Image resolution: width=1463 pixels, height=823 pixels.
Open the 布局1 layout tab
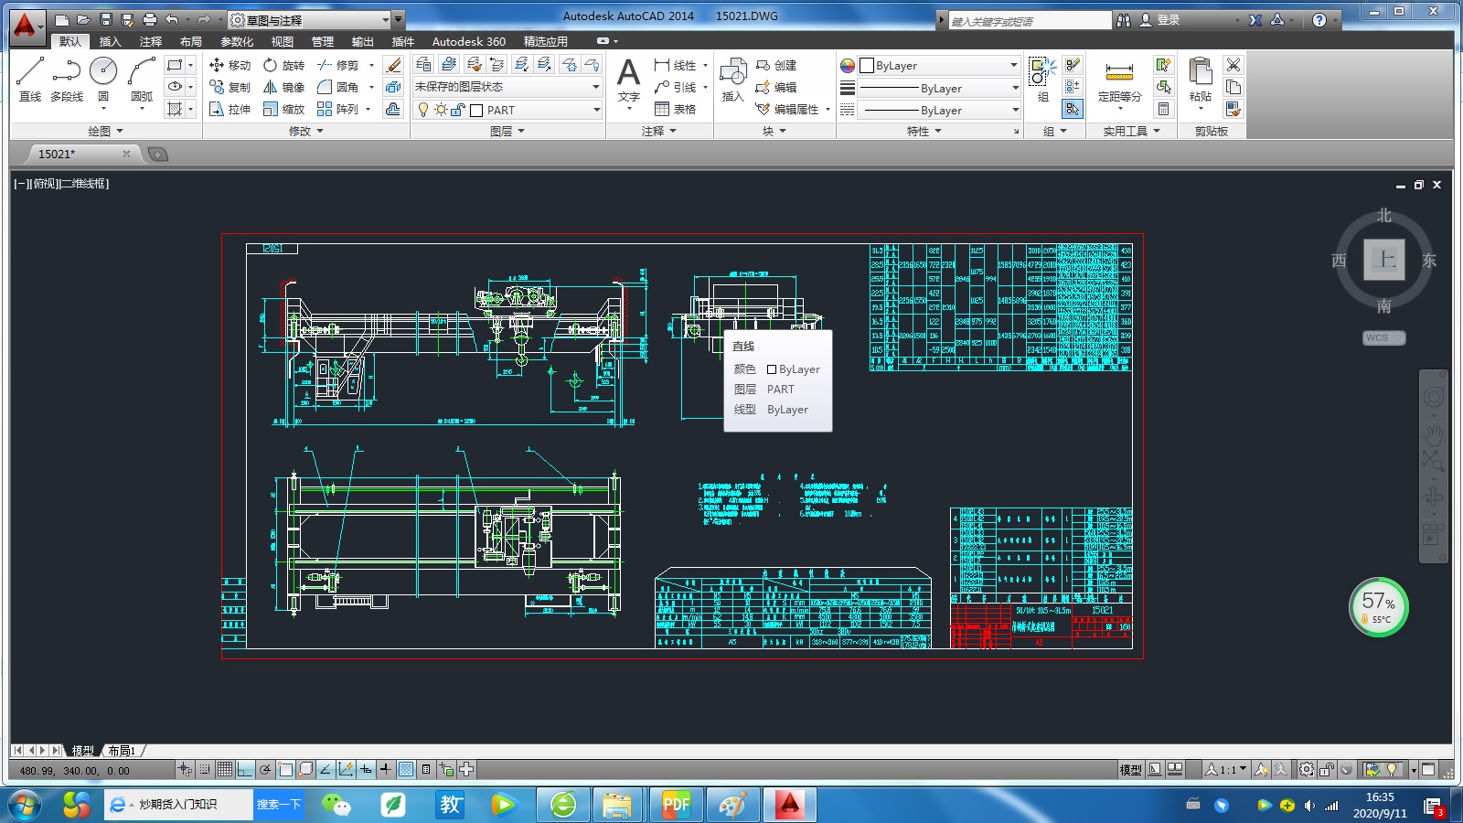point(122,750)
